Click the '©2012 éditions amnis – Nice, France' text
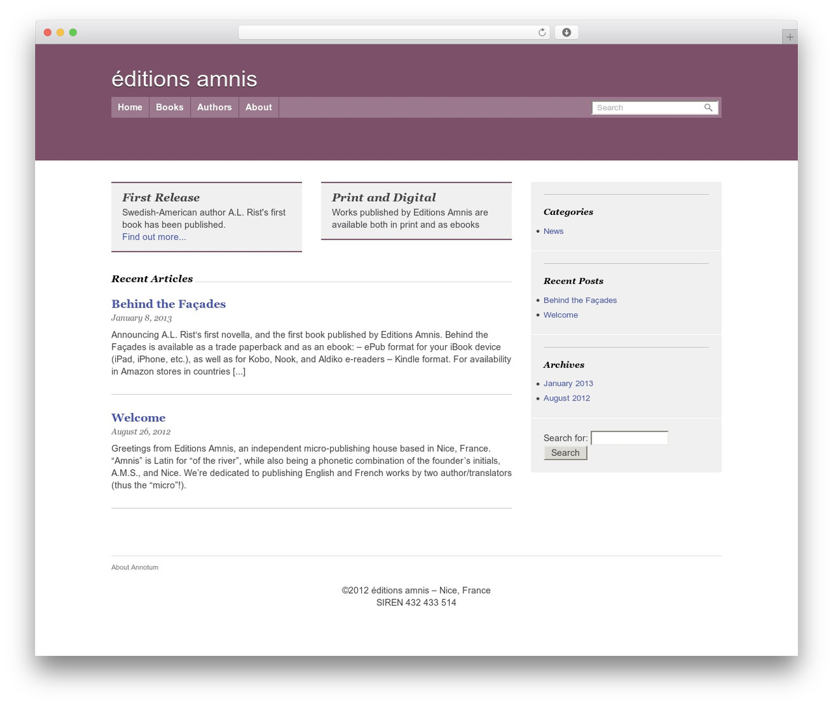The width and height of the screenshot is (833, 706). pyautogui.click(x=416, y=591)
